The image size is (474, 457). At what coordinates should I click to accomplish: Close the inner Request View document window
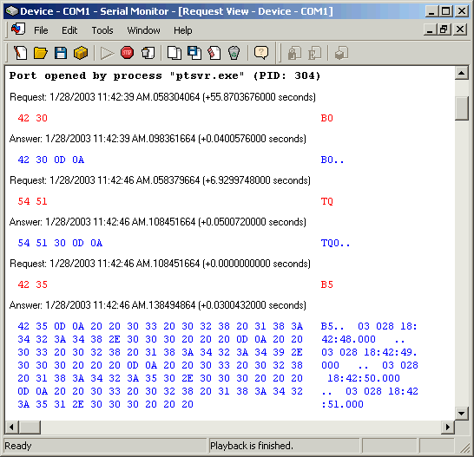(460, 29)
